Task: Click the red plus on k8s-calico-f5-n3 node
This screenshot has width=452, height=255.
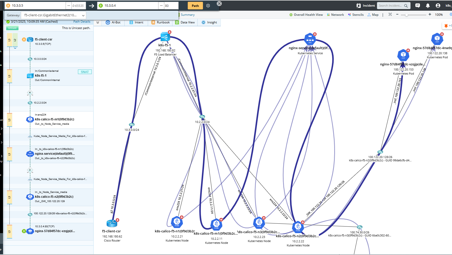Action: (264, 218)
